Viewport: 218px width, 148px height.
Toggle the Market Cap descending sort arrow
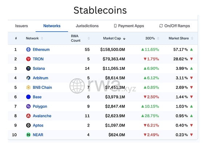tap(124, 39)
